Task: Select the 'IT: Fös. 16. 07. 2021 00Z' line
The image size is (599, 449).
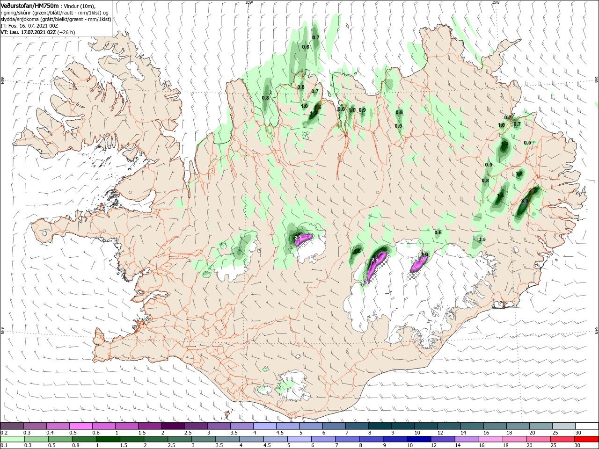Action: pyautogui.click(x=28, y=26)
